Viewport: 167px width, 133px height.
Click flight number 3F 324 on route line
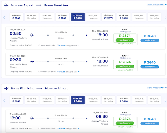(x=60, y=39)
